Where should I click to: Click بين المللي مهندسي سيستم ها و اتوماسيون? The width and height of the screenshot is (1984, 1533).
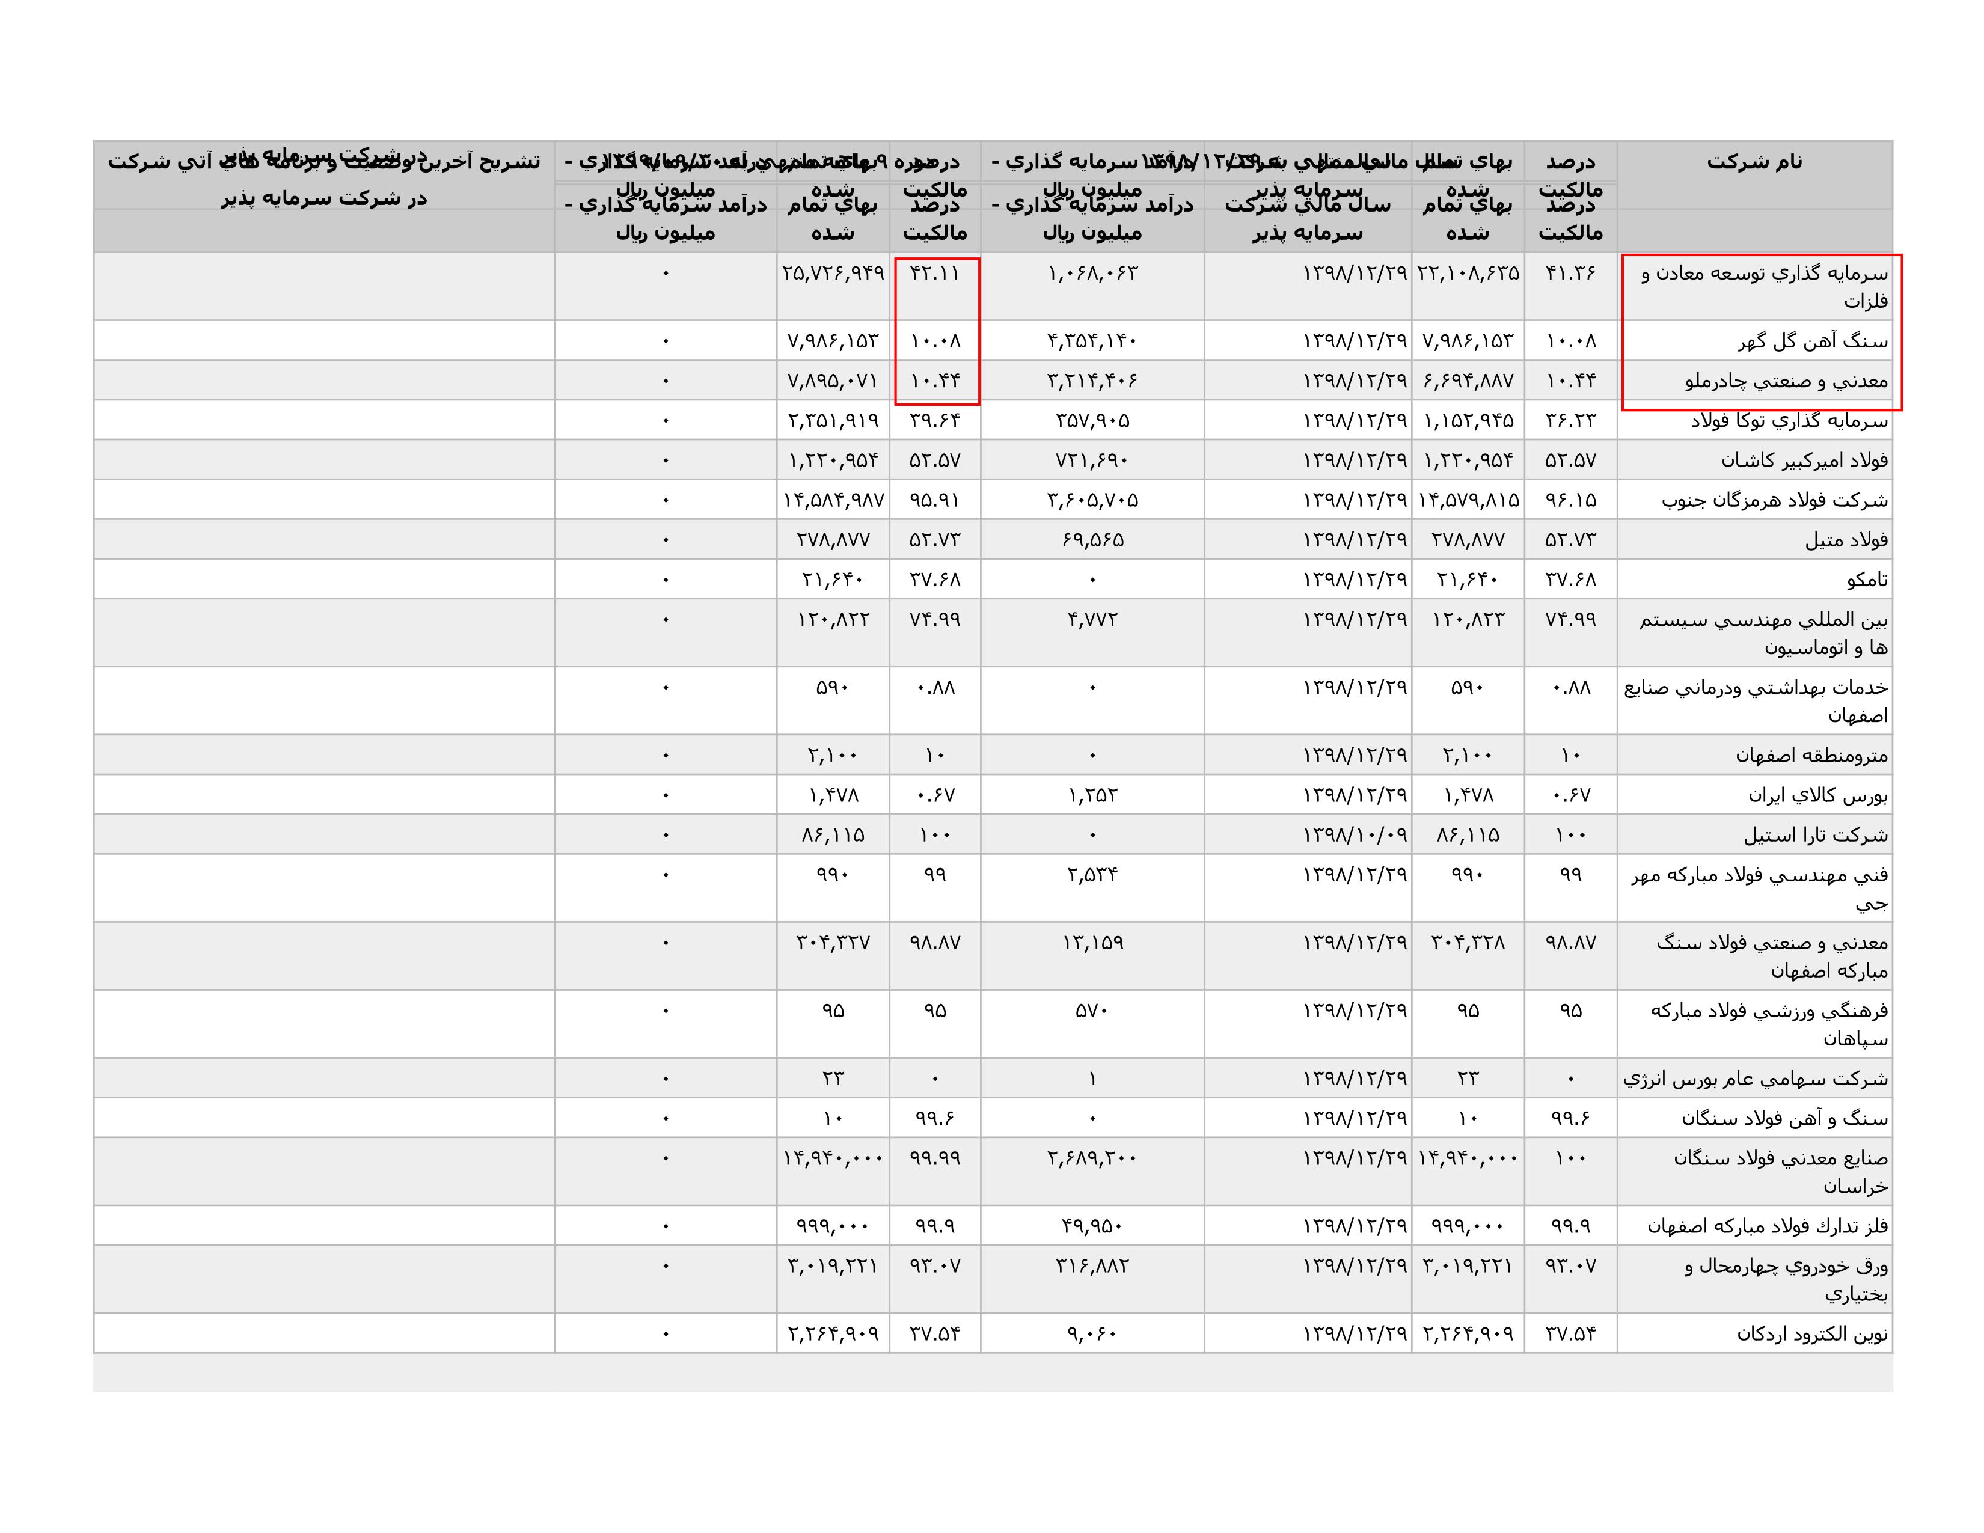(1763, 633)
